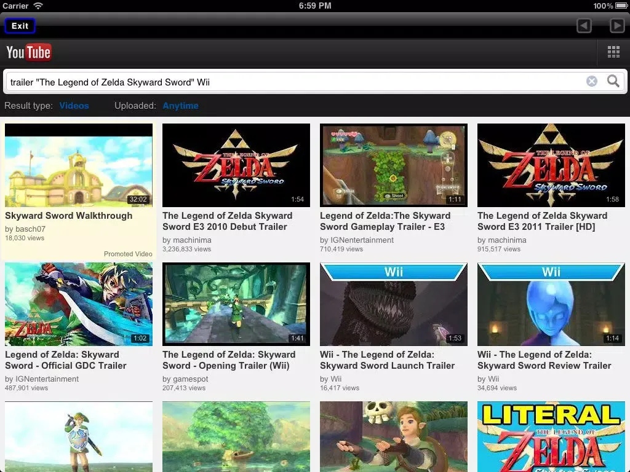Viewport: 630px width, 472px height.
Task: Tap the Wi-Fi status icon
Action: tap(38, 6)
